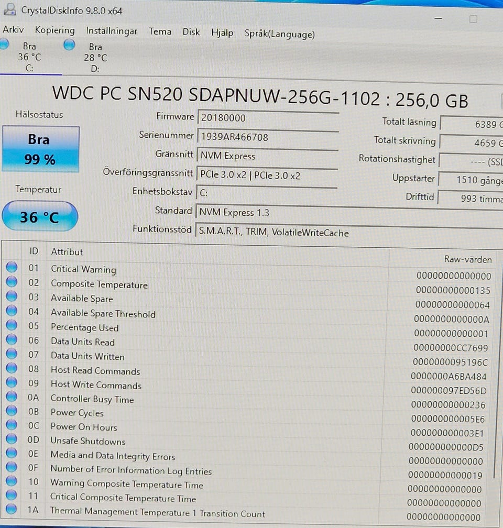The height and width of the screenshot is (528, 503).
Task: Open the Tema menu
Action: click(160, 31)
